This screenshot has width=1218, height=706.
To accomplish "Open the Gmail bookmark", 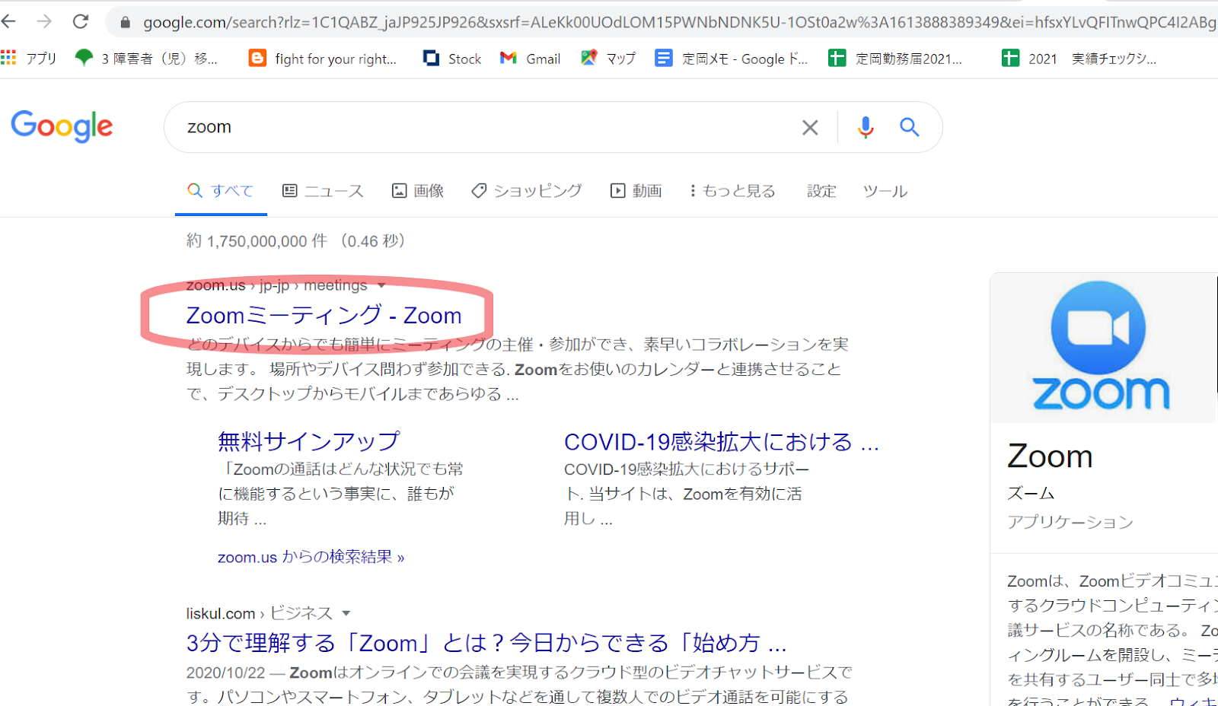I will tap(530, 59).
